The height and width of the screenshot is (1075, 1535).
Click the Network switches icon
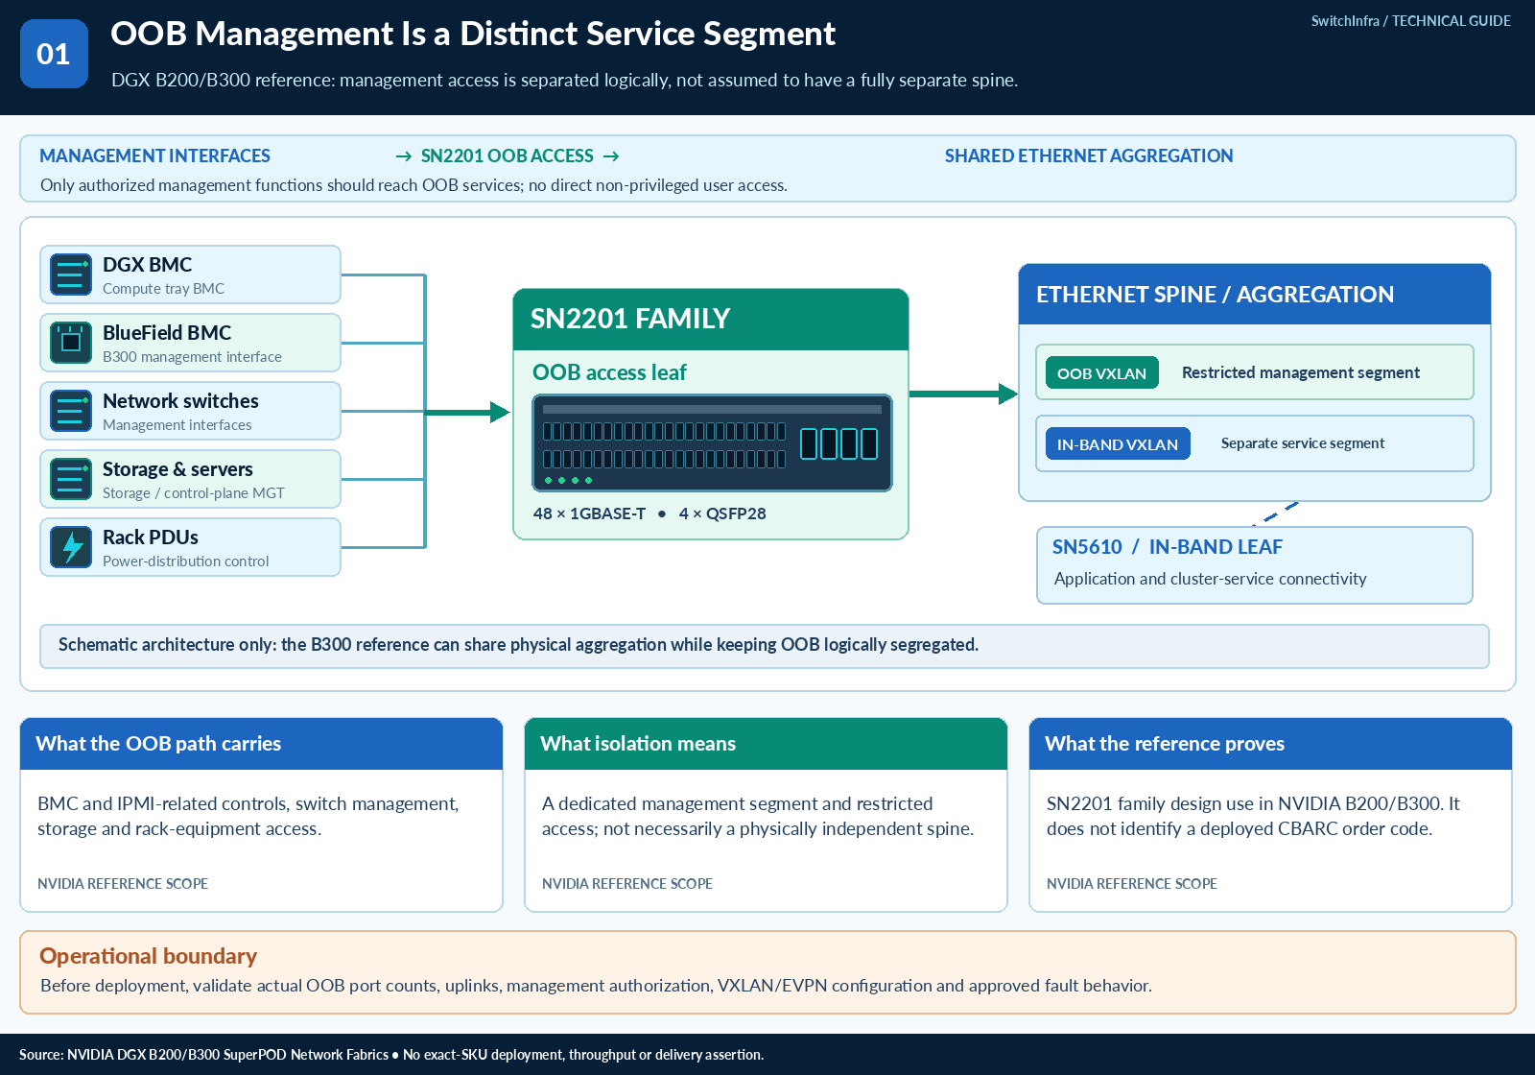(x=70, y=411)
